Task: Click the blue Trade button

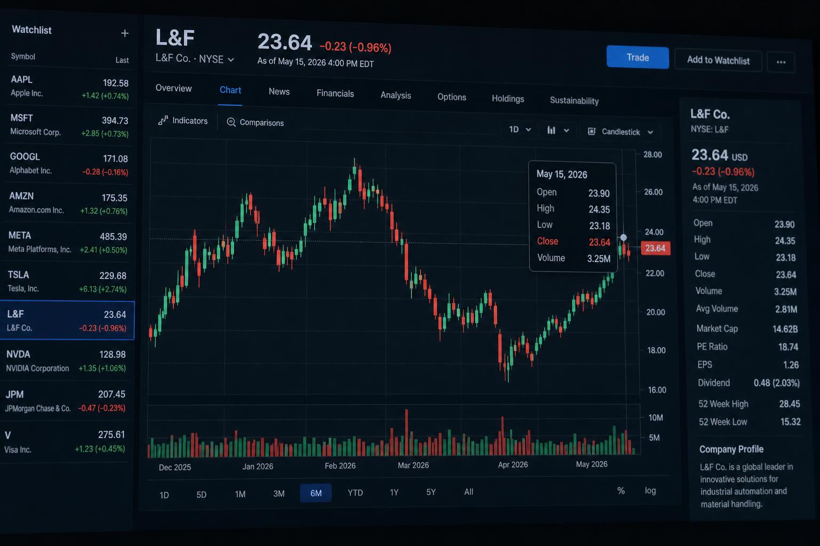Action: pos(637,57)
